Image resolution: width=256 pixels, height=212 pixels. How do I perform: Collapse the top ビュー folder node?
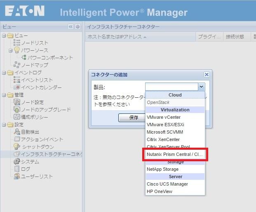4,35
